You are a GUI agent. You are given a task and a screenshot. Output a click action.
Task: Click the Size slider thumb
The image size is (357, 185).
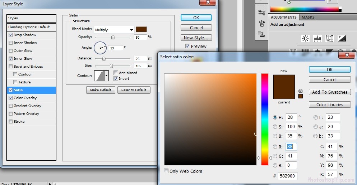coord(111,66)
